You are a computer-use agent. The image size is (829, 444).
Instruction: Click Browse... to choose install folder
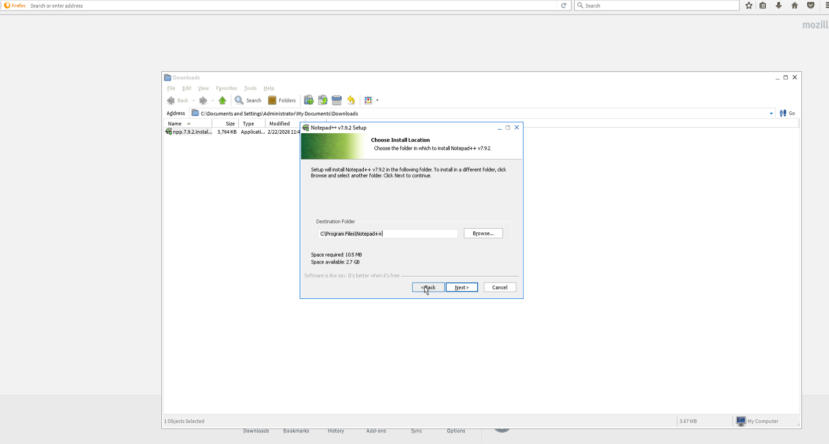tap(483, 233)
